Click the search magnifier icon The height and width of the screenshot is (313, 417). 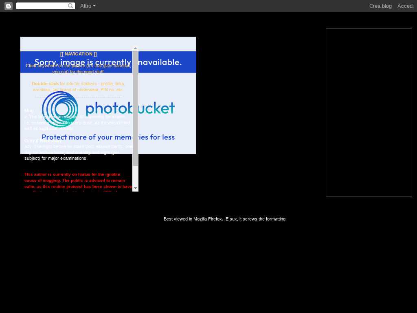(x=70, y=6)
